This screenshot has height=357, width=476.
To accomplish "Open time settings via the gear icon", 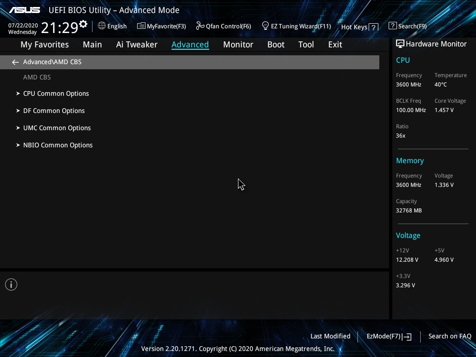I will click(83, 24).
